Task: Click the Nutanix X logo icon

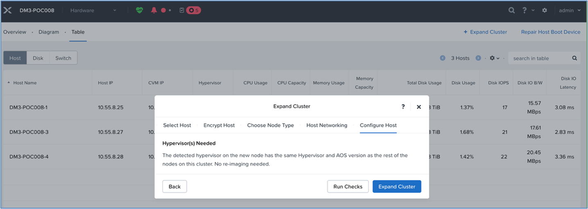Action: tap(7, 10)
